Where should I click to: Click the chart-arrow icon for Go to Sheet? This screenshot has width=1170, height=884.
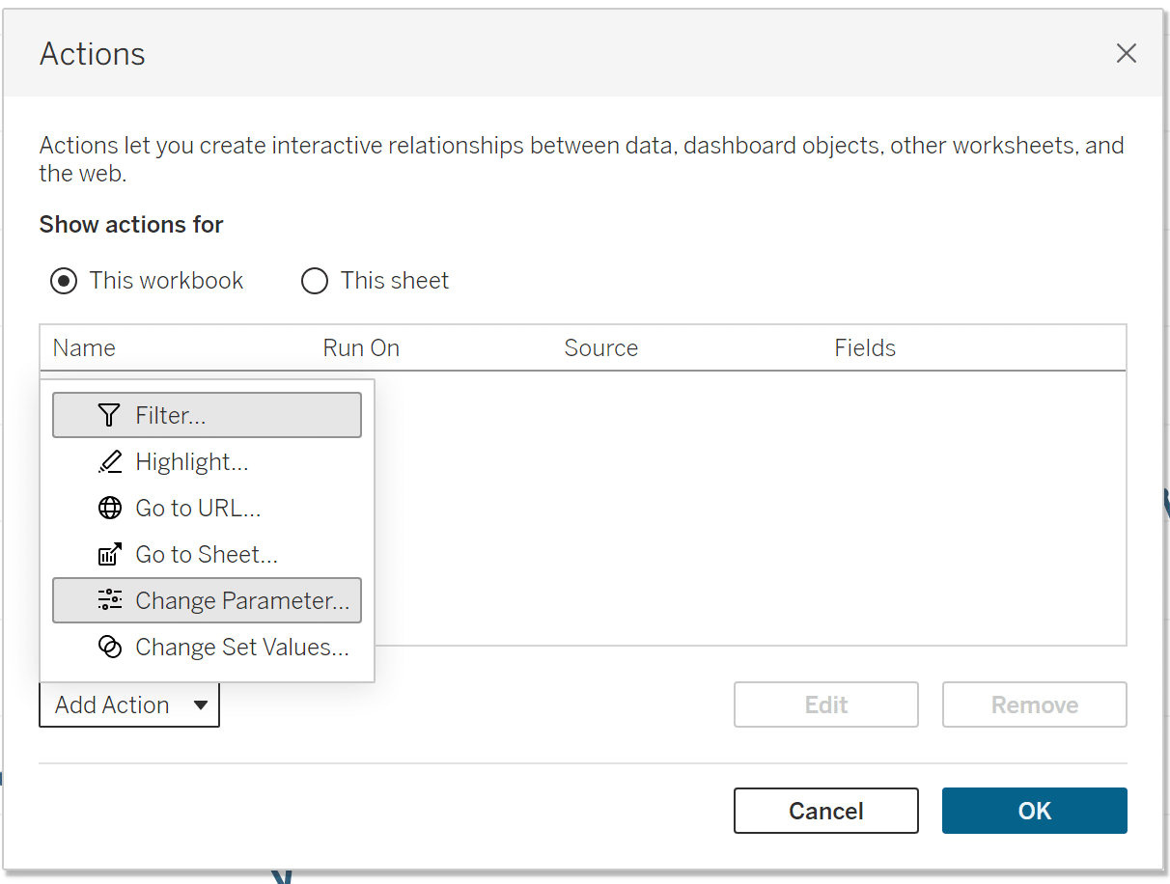(x=110, y=554)
